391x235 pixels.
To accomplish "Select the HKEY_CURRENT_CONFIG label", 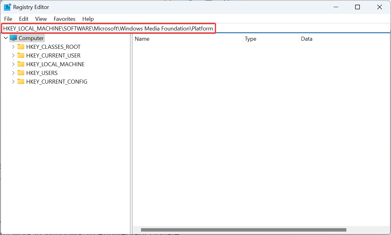I will [57, 82].
